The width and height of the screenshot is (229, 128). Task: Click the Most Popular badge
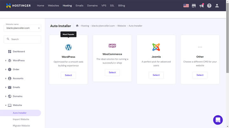(68, 34)
